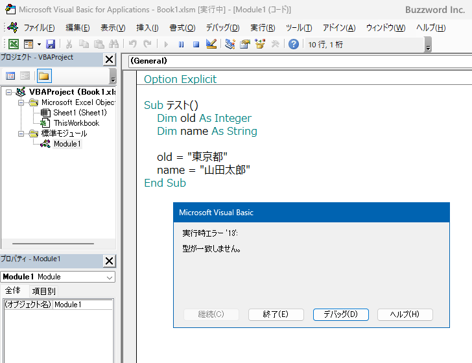The width and height of the screenshot is (472, 363).
Task: Click the code line old = "東京都"
Action: (x=192, y=157)
